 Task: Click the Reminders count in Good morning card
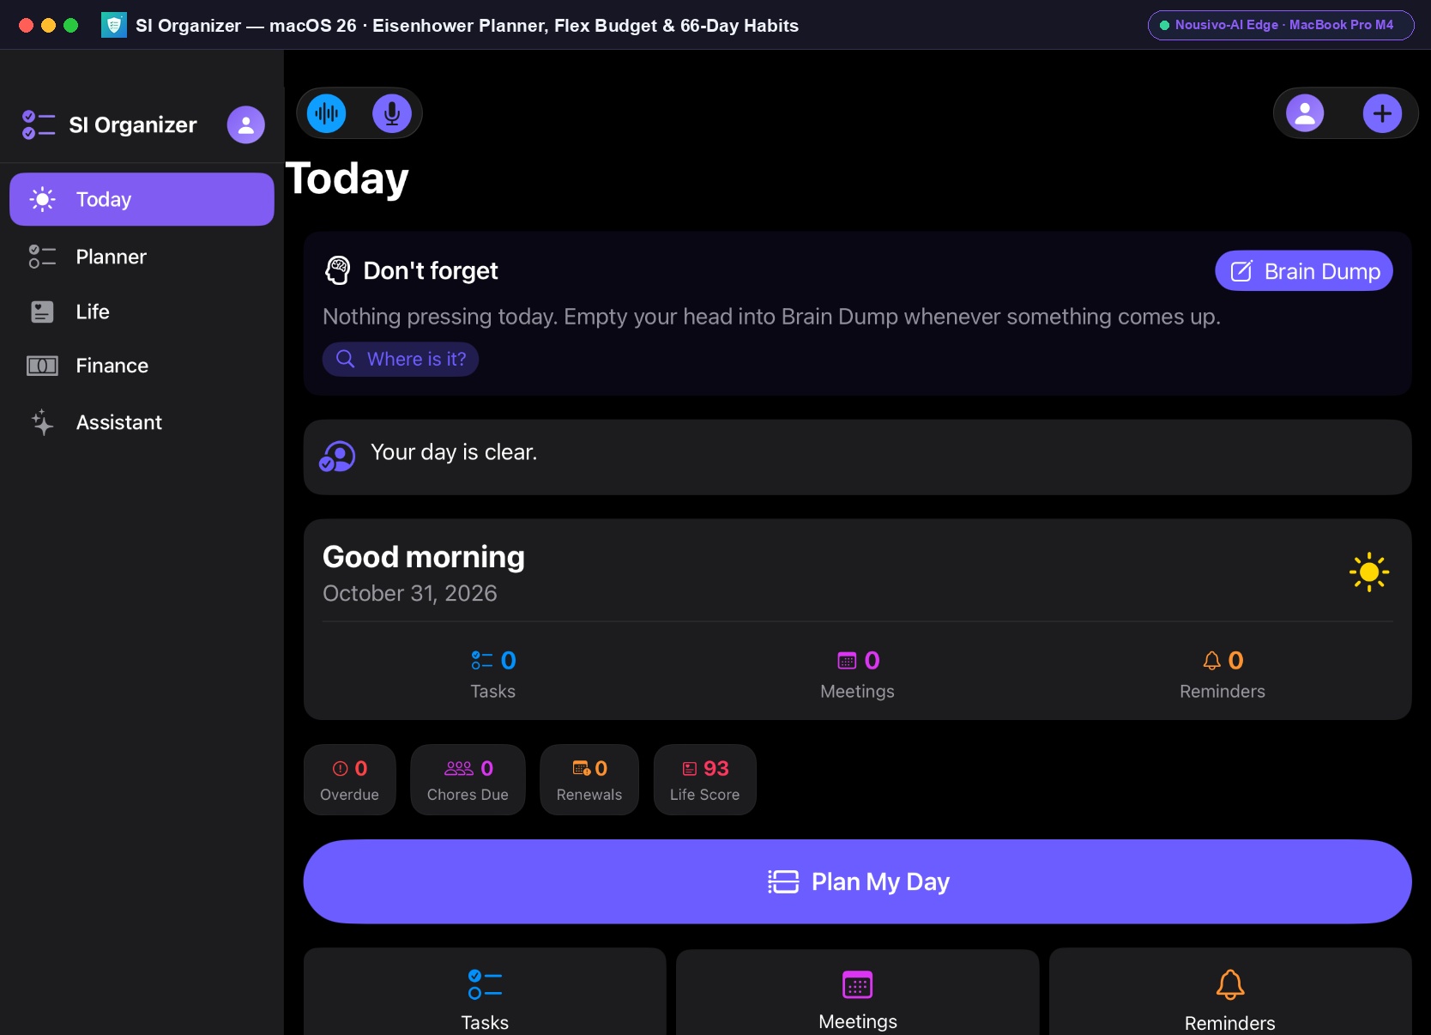[x=1223, y=675]
